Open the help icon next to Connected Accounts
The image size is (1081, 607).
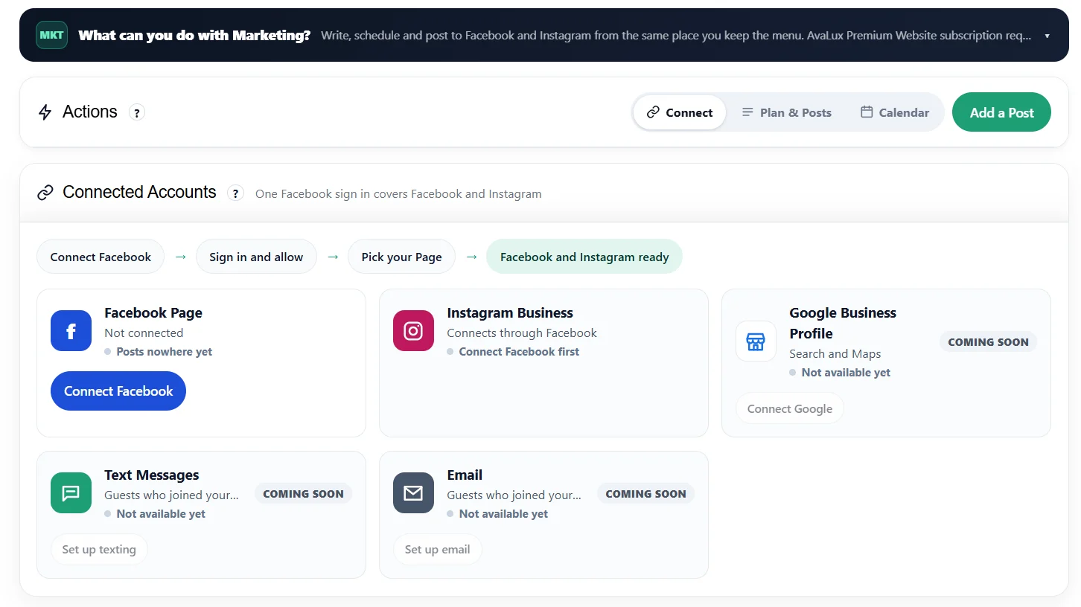(235, 193)
